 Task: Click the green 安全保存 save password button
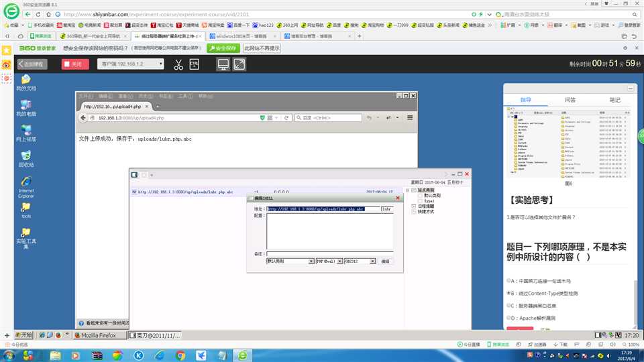pyautogui.click(x=223, y=48)
